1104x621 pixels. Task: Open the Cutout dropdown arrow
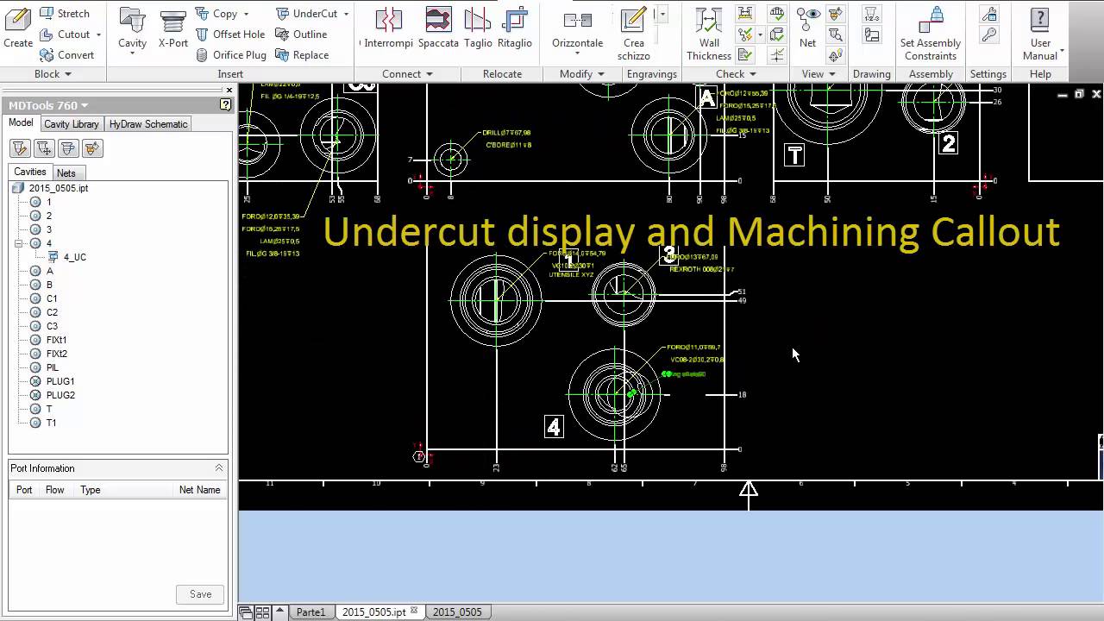(x=98, y=34)
